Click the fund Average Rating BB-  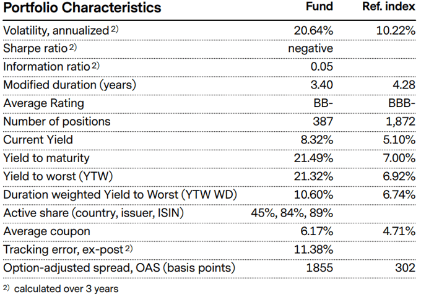[323, 103]
